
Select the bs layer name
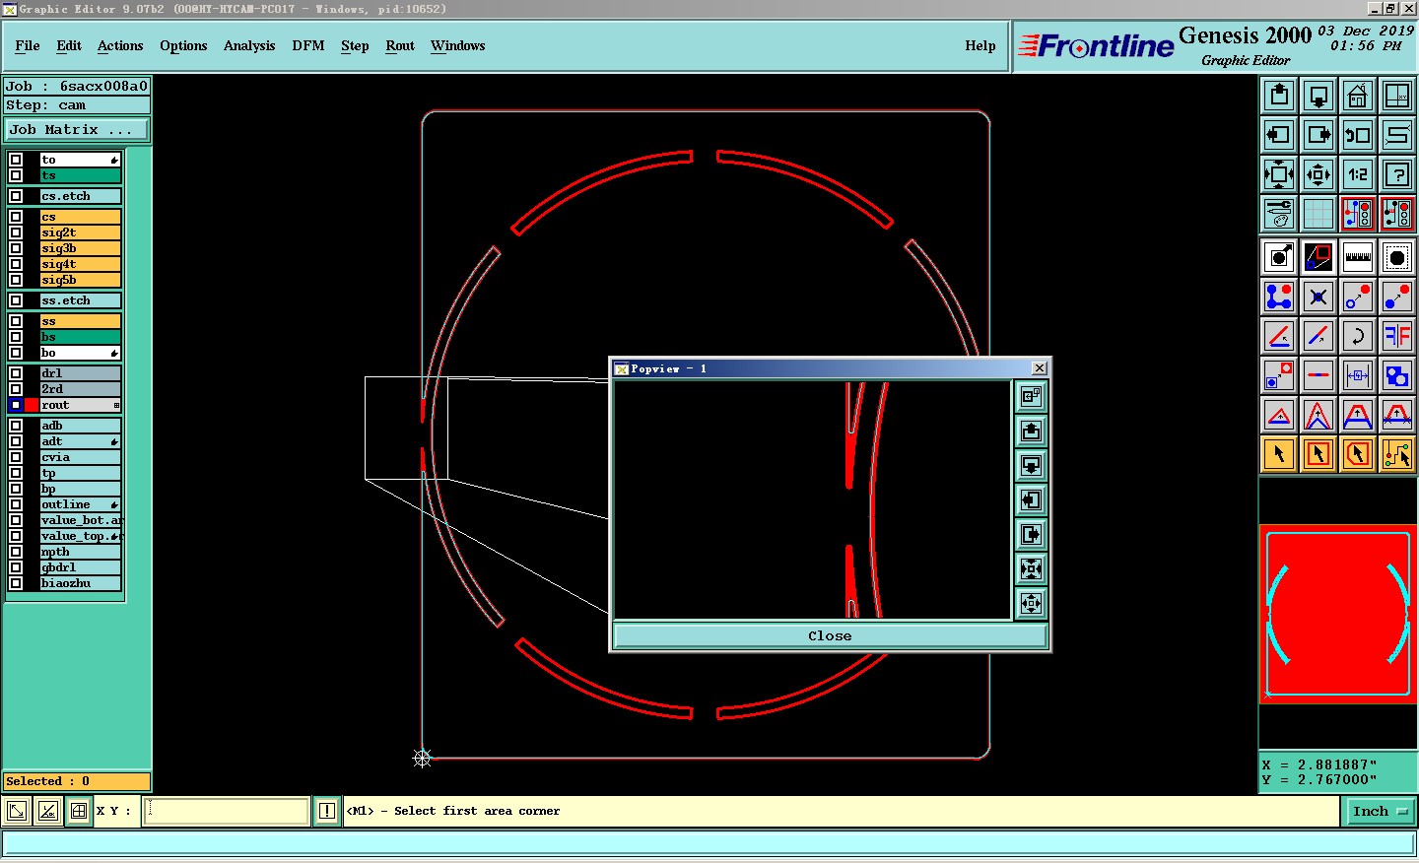tap(80, 337)
